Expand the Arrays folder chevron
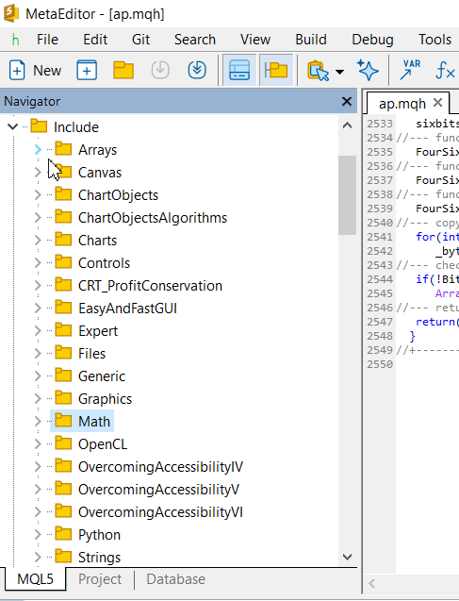 [x=38, y=149]
